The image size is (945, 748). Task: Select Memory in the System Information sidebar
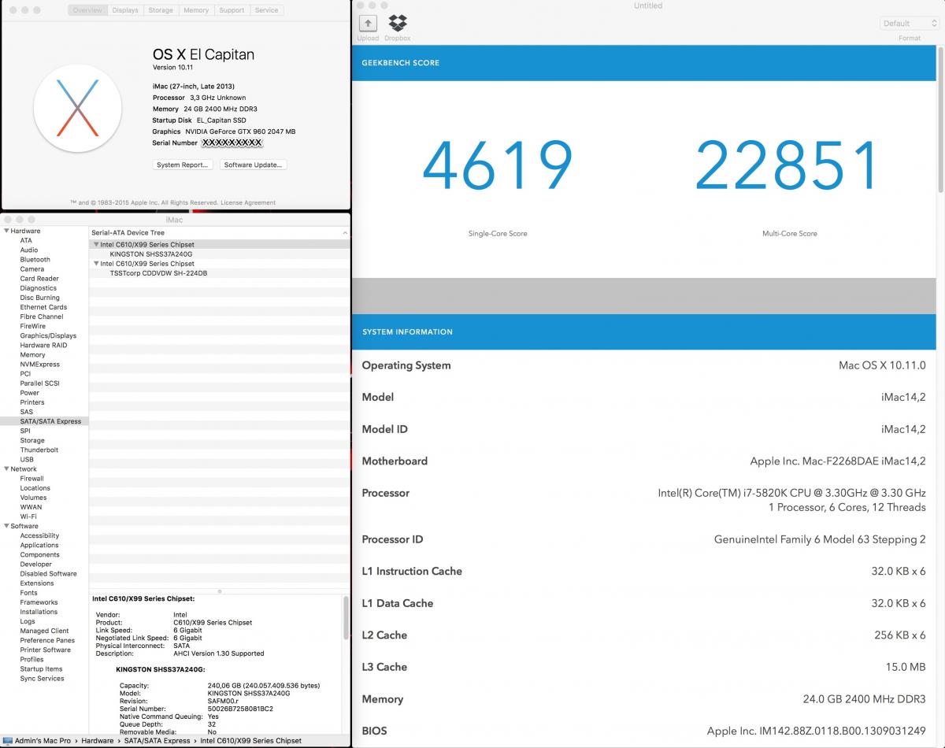coord(33,355)
